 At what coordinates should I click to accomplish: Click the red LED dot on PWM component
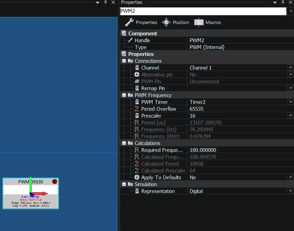[55, 182]
